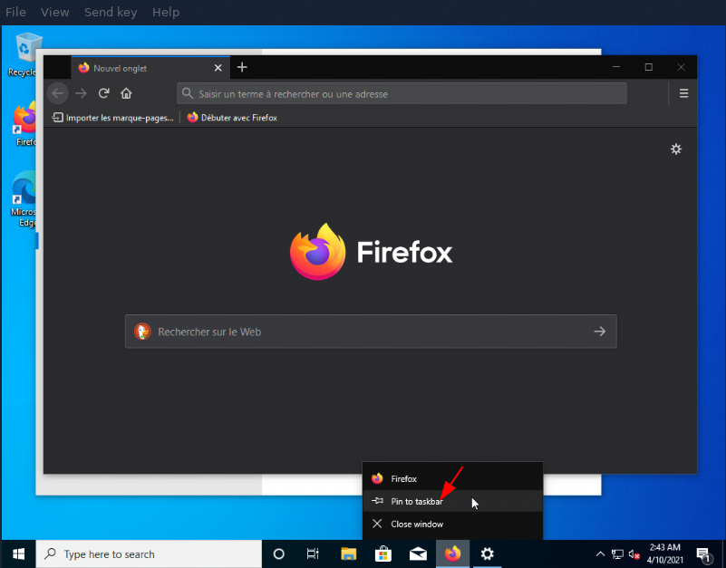726x568 pixels.
Task: Maximize the Firefox window
Action: (x=648, y=67)
